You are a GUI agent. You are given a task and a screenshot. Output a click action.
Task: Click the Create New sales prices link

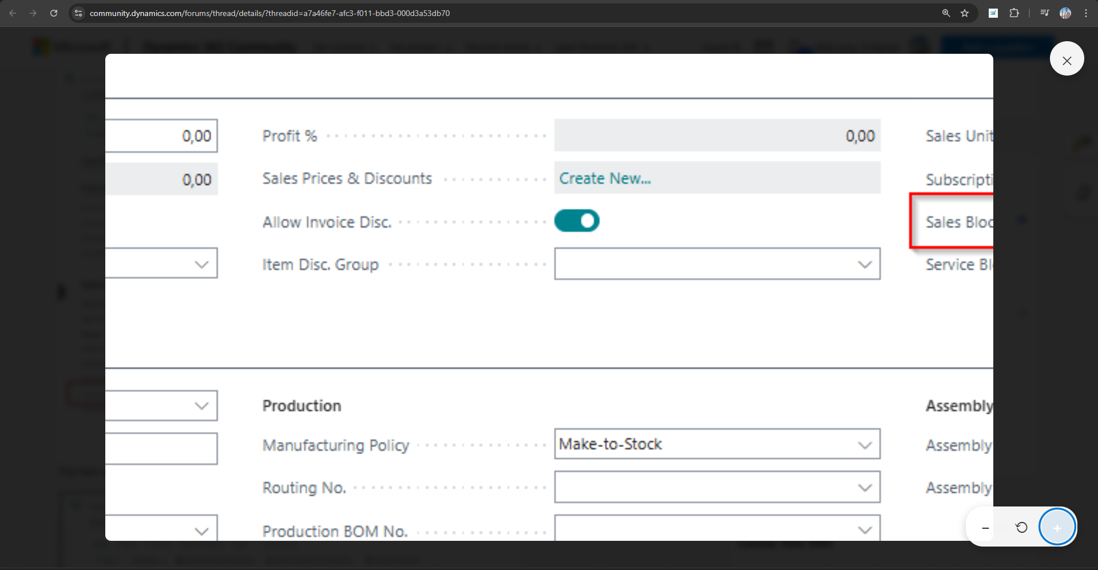click(605, 178)
